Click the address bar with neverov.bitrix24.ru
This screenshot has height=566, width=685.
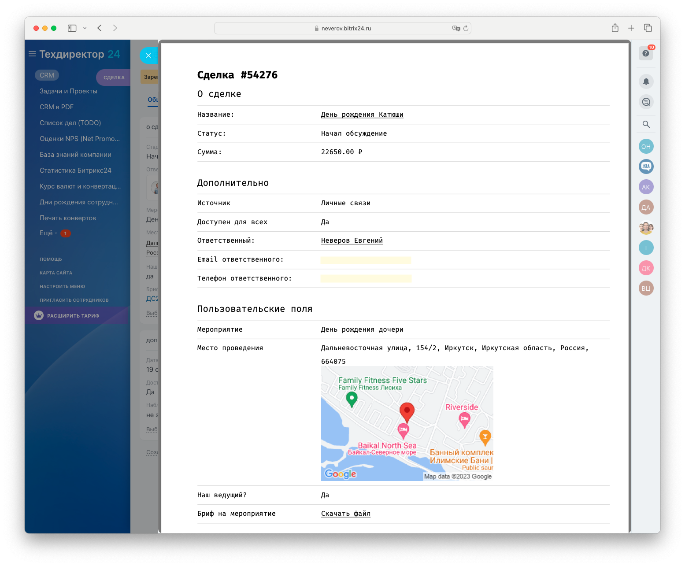[343, 28]
